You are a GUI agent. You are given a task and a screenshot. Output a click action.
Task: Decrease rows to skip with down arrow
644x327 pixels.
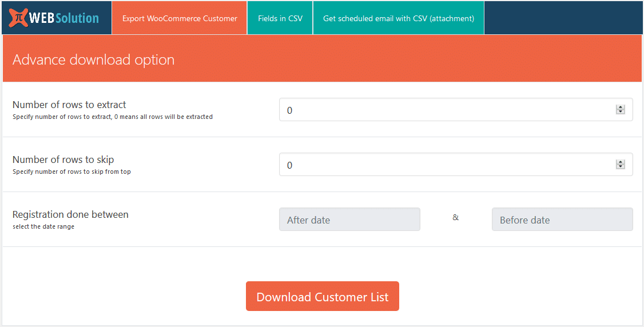click(620, 167)
